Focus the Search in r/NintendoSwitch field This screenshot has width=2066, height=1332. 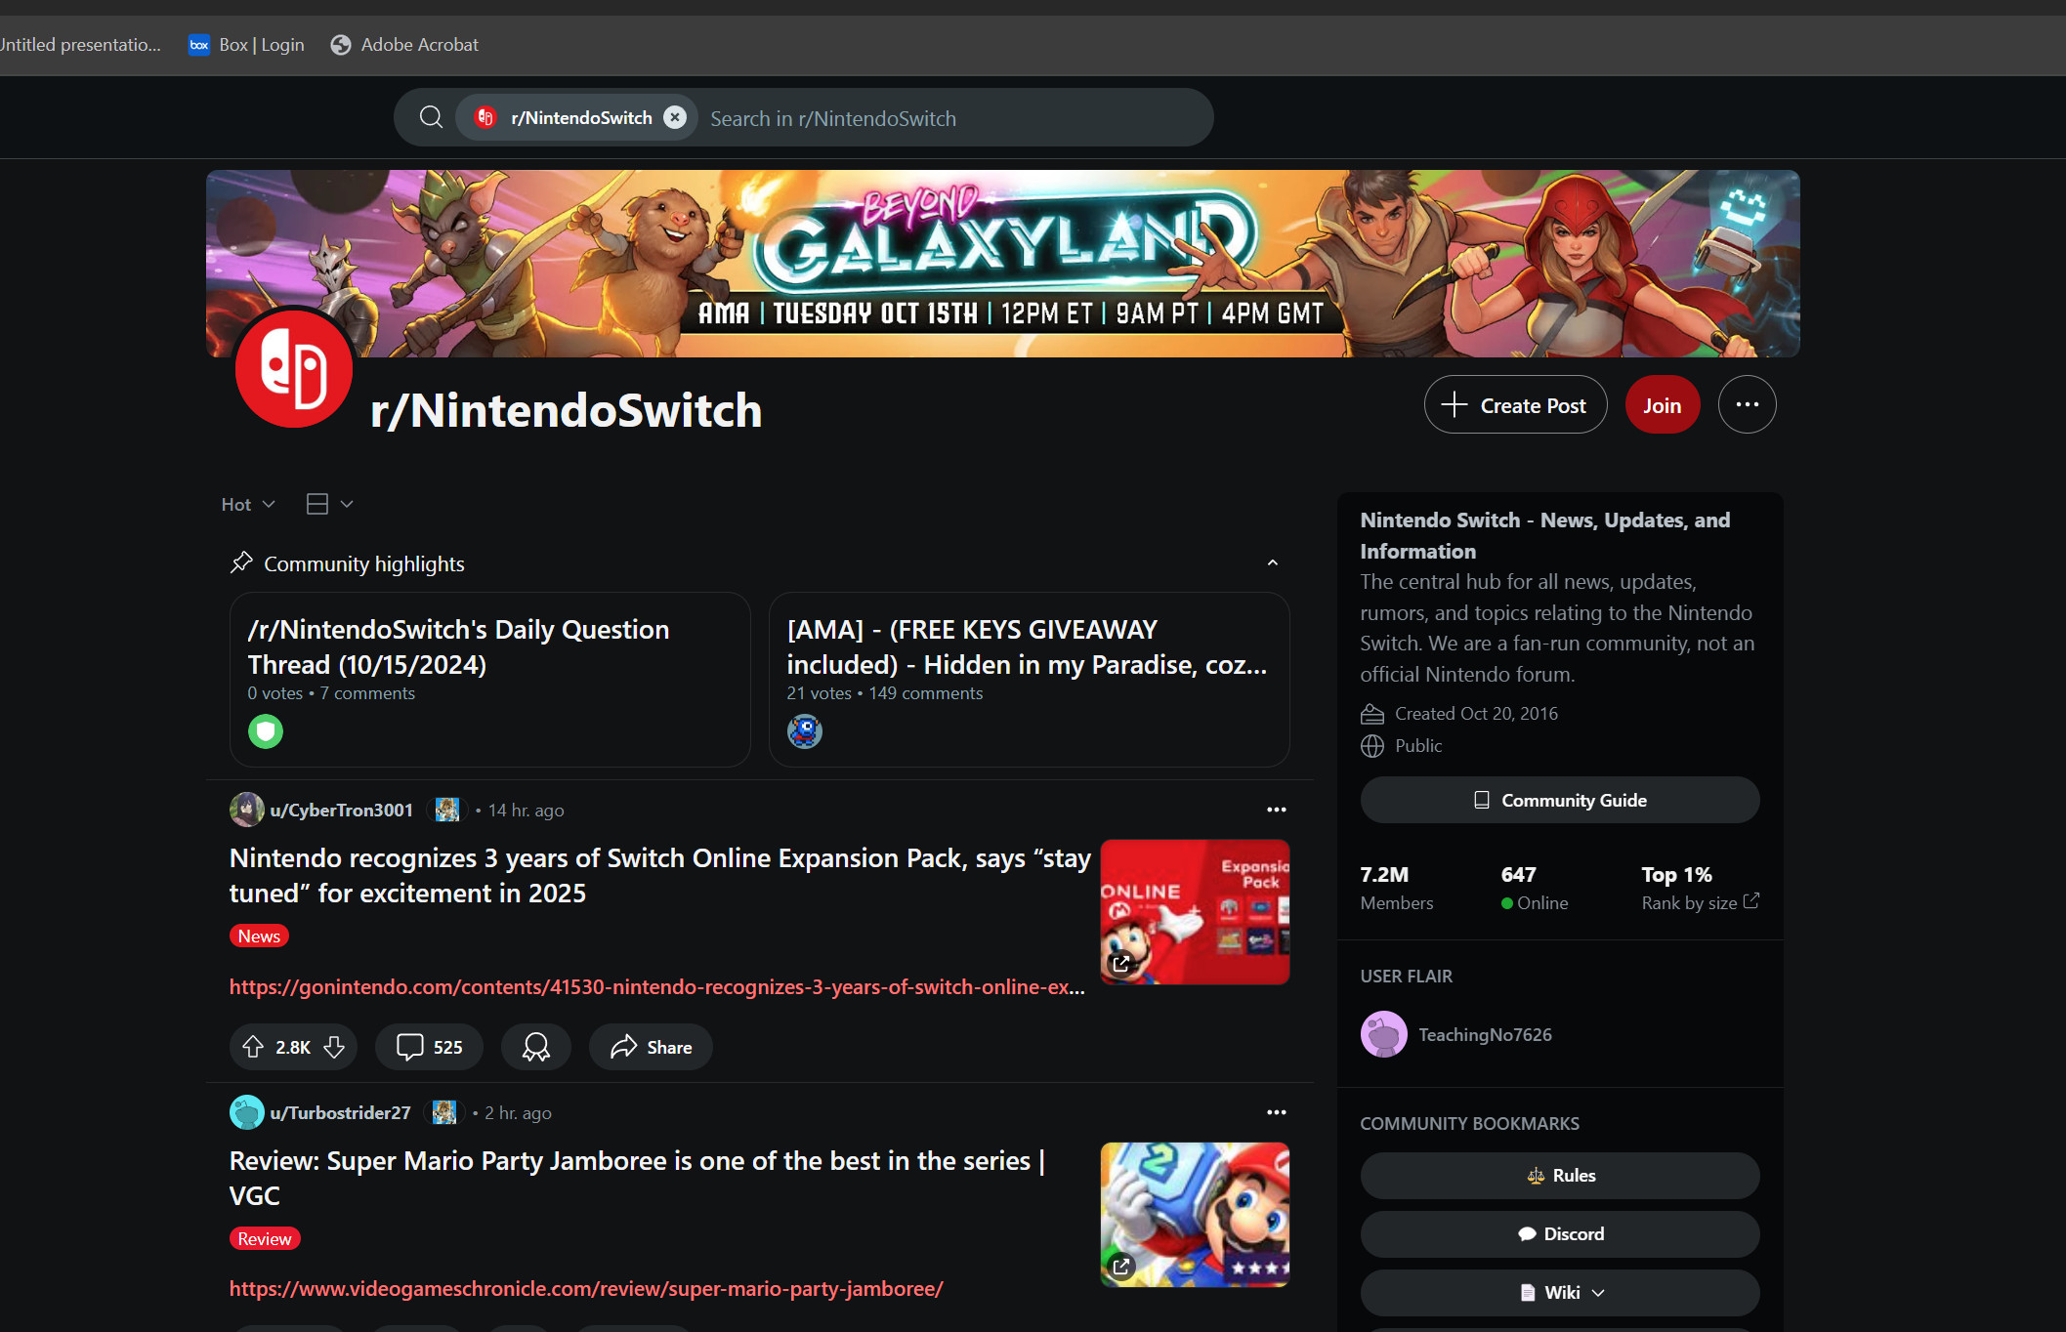(x=952, y=118)
